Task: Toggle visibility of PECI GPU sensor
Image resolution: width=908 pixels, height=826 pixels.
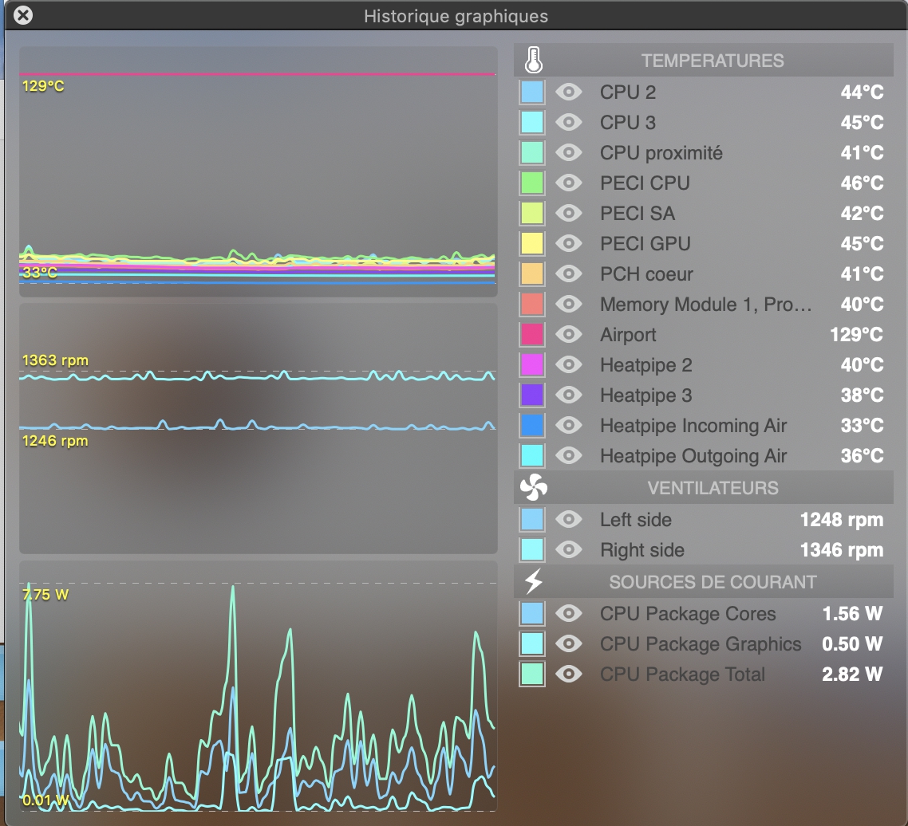Action: (568, 244)
